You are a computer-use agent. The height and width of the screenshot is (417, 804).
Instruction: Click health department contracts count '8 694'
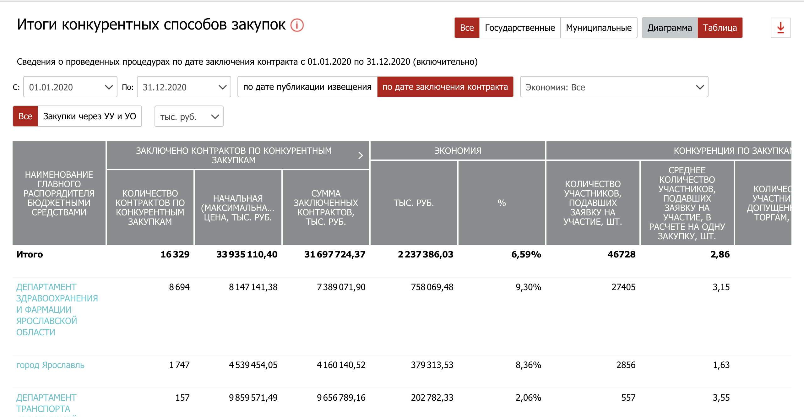[179, 287]
